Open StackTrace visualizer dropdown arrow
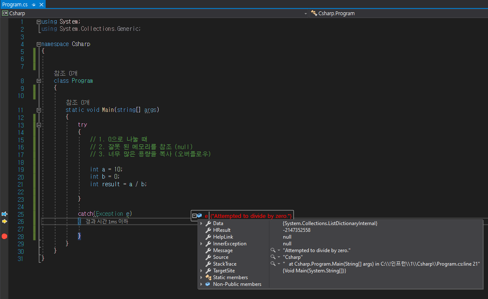The height and width of the screenshot is (299, 488). 279,264
